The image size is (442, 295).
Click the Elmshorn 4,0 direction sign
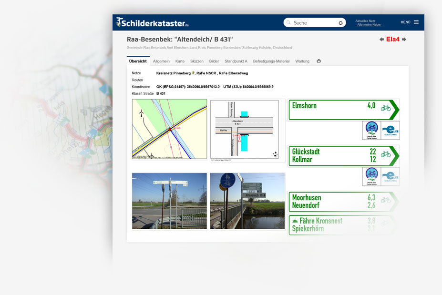[x=343, y=110]
